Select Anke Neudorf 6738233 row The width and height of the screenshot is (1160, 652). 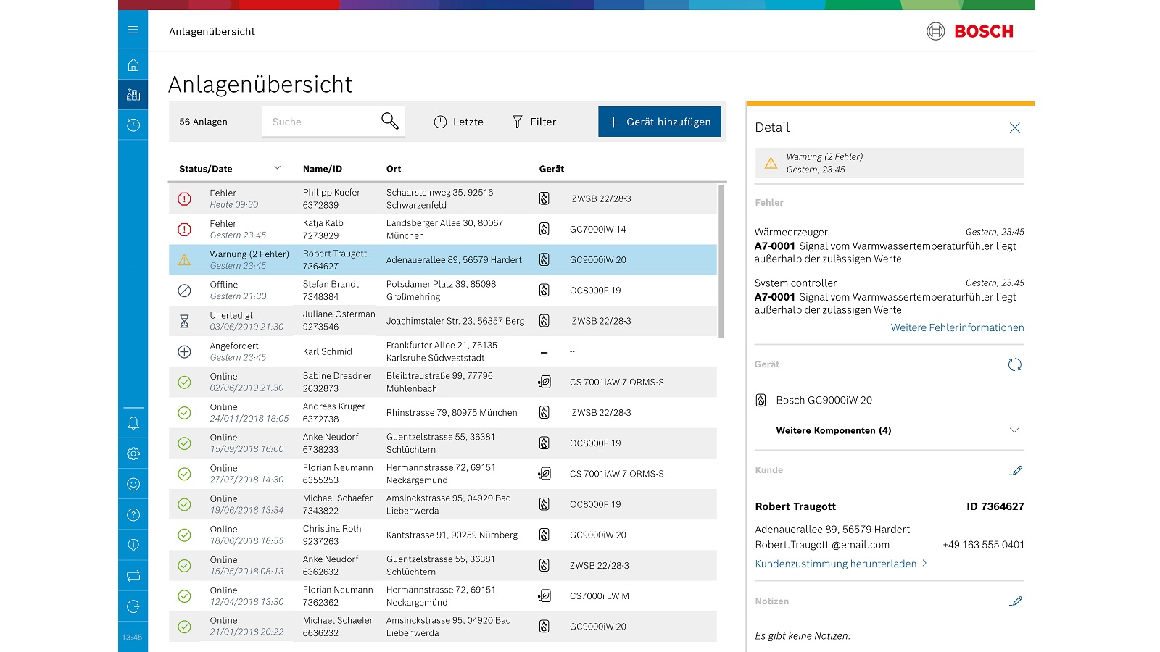click(443, 443)
